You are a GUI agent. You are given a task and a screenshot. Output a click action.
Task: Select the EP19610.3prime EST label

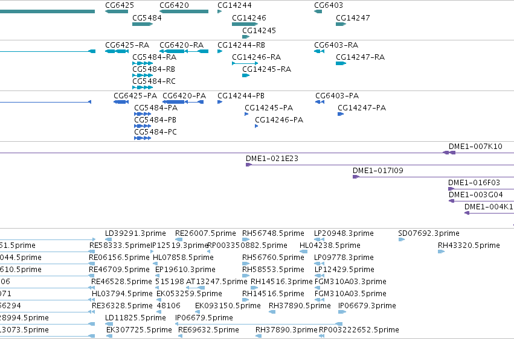coord(185,270)
